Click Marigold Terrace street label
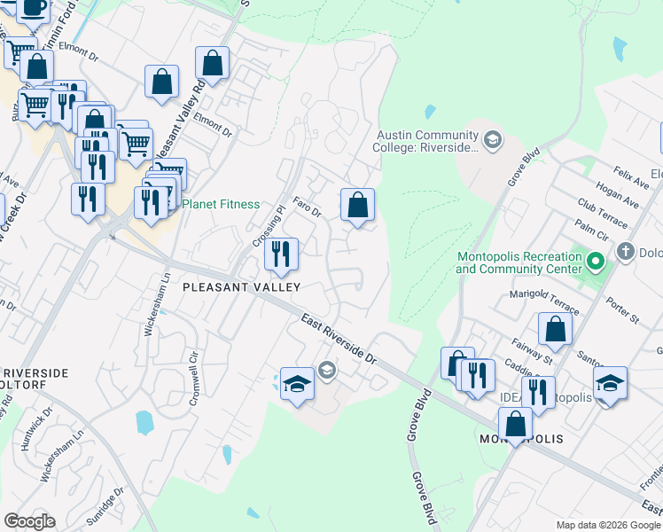This screenshot has height=532, width=663. click(x=544, y=302)
